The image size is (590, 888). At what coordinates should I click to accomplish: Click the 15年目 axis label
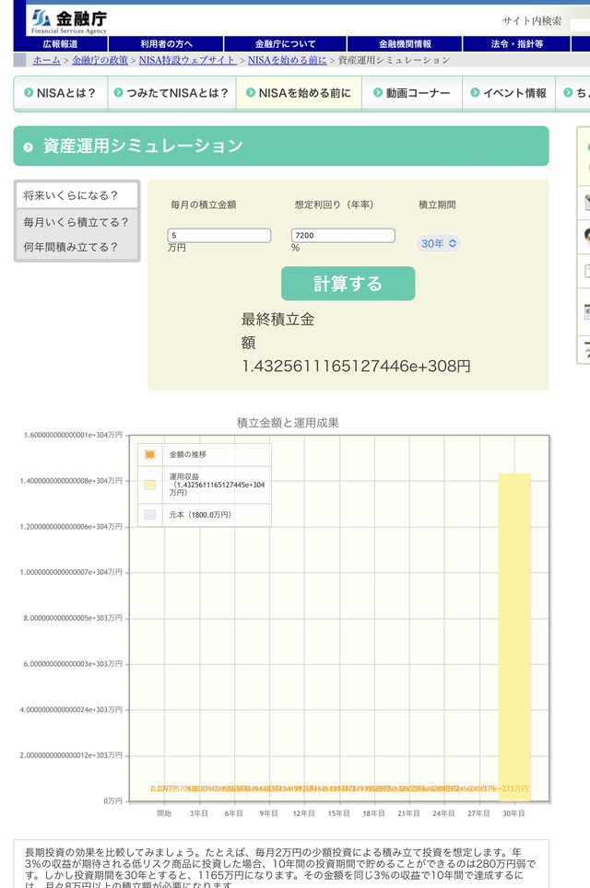click(x=339, y=813)
